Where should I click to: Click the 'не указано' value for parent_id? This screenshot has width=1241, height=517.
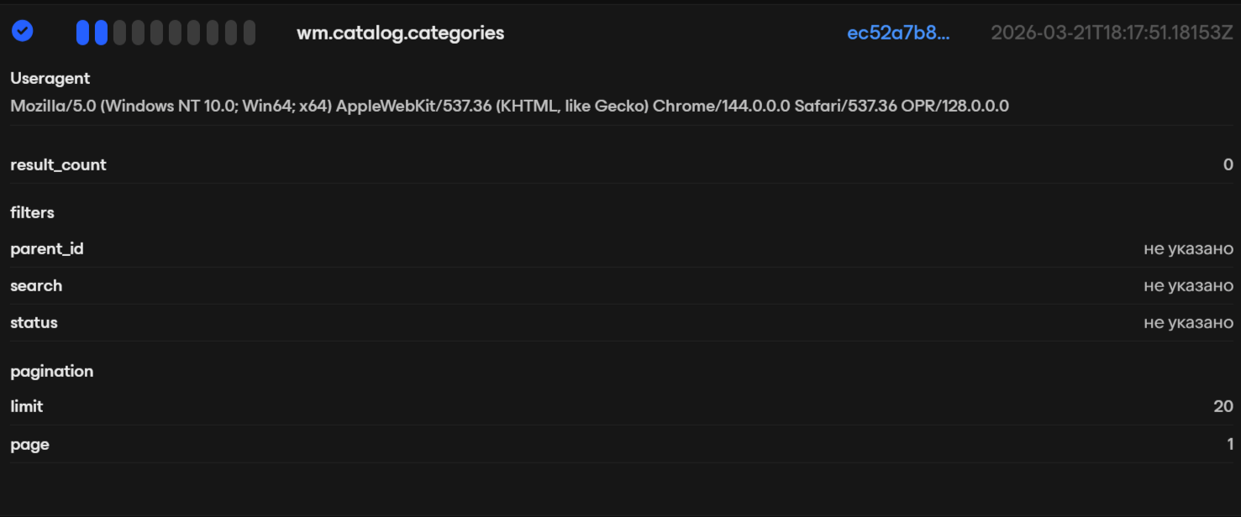(x=1188, y=248)
